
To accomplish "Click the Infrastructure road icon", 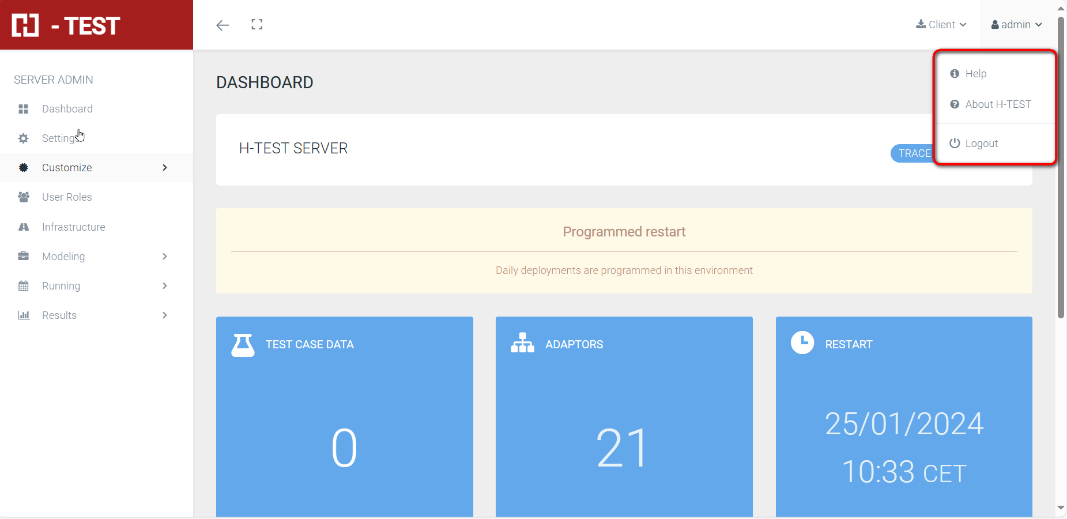I will coord(24,227).
